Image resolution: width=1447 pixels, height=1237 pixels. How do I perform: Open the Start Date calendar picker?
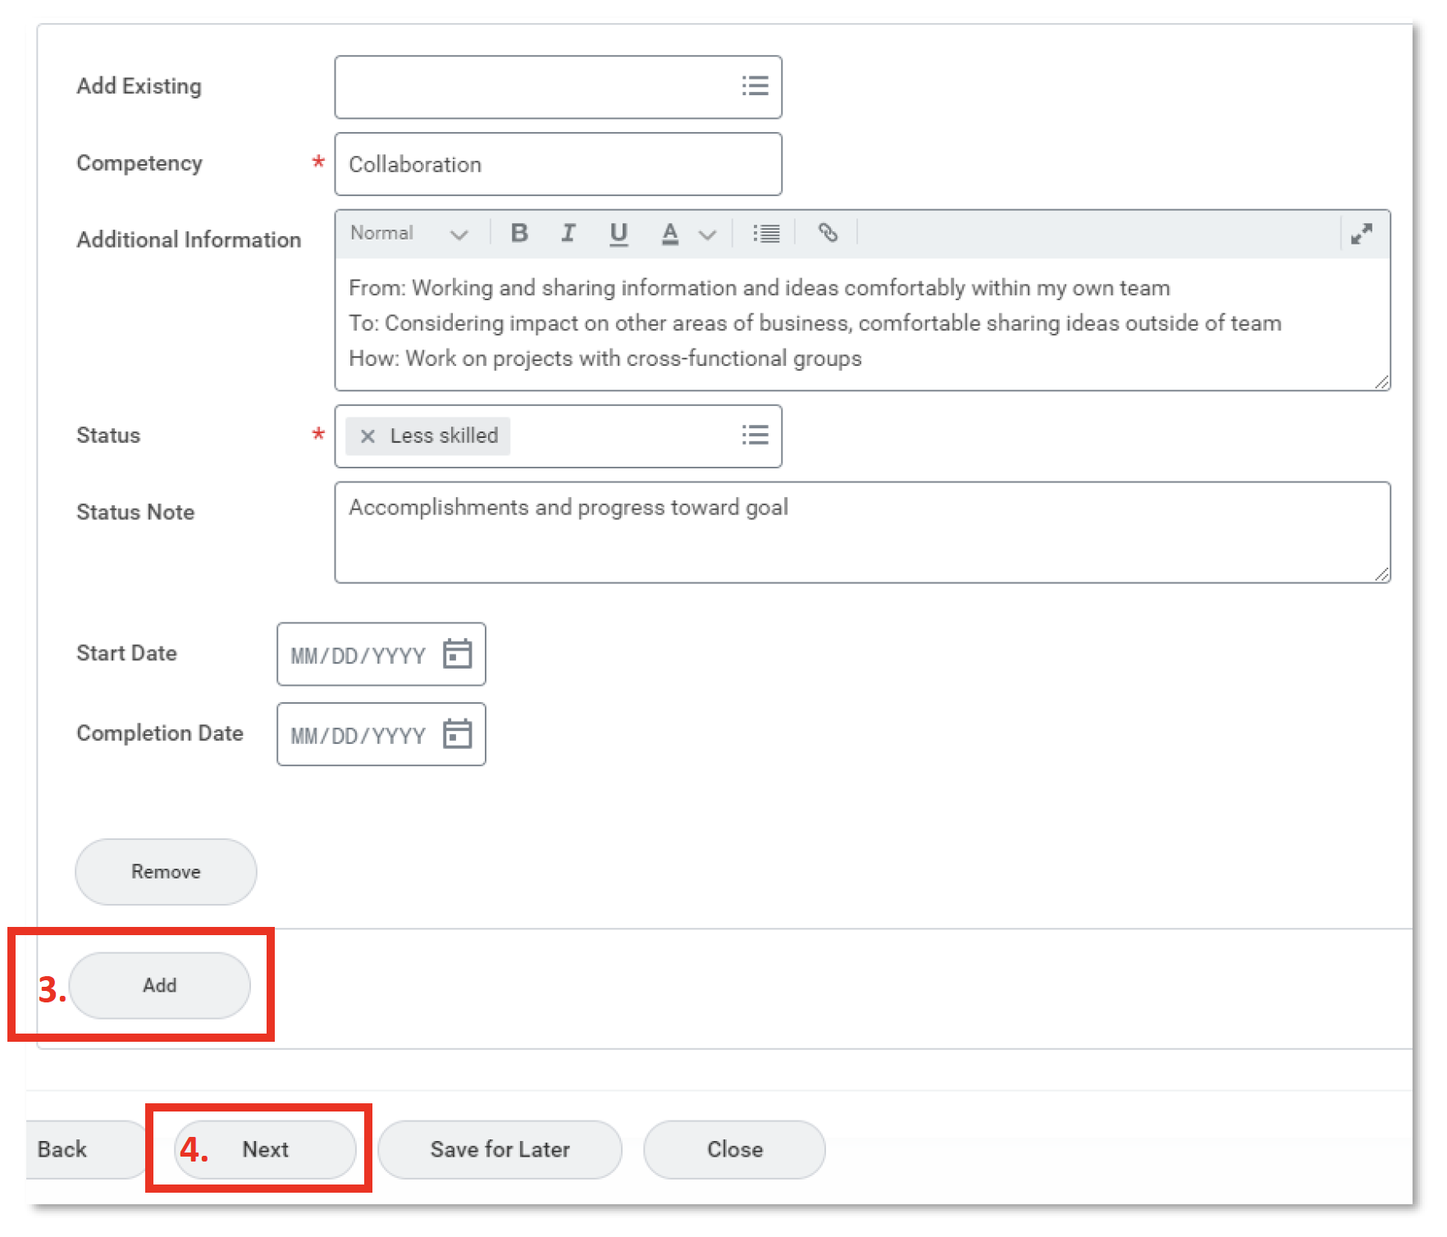pos(459,654)
